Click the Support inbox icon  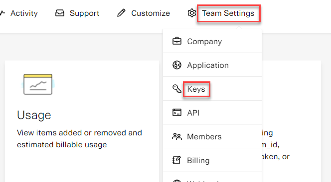[60, 13]
